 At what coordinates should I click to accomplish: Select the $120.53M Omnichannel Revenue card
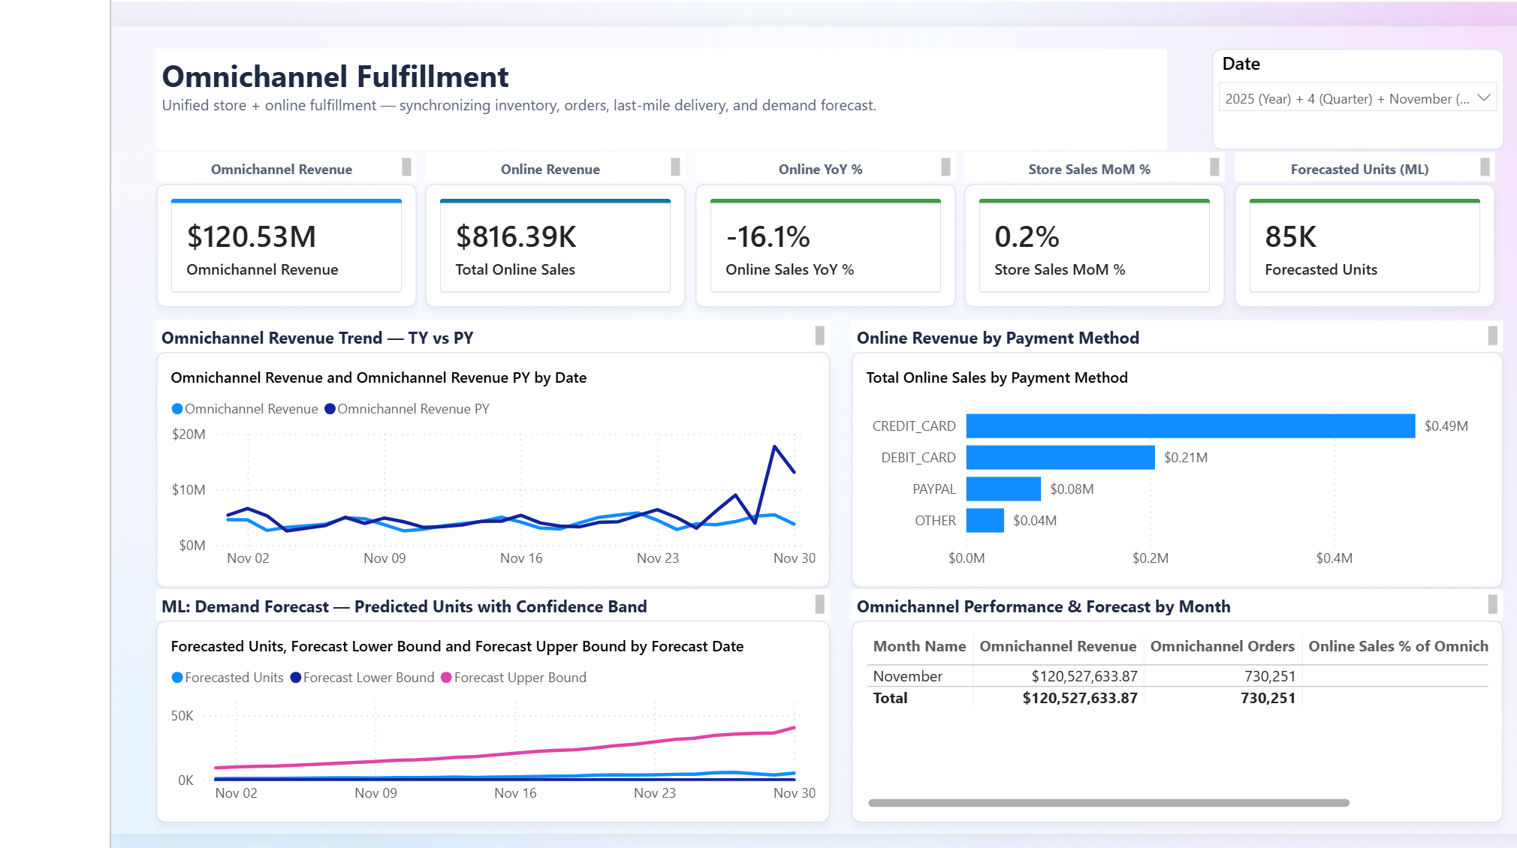coord(286,246)
